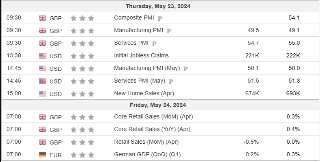Open Core Retail Sales (YoY) (Apr) event
This screenshot has height=162, width=323.
coord(152,129)
